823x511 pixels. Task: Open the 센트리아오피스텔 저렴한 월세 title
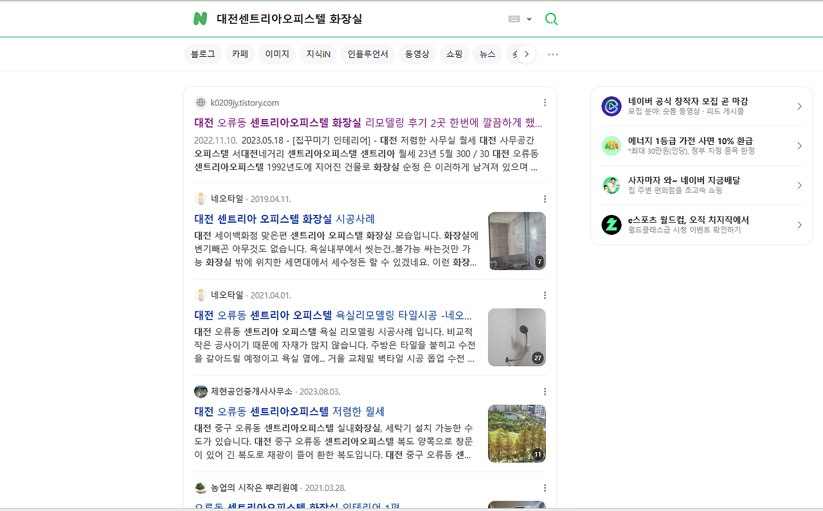click(x=289, y=411)
